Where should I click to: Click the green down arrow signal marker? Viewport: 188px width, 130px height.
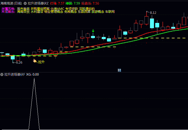point(93,31)
